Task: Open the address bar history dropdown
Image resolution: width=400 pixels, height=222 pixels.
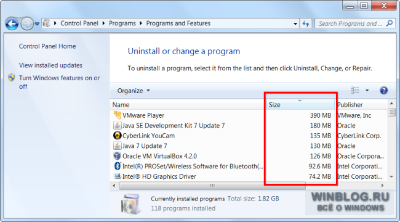Action: tap(295, 24)
